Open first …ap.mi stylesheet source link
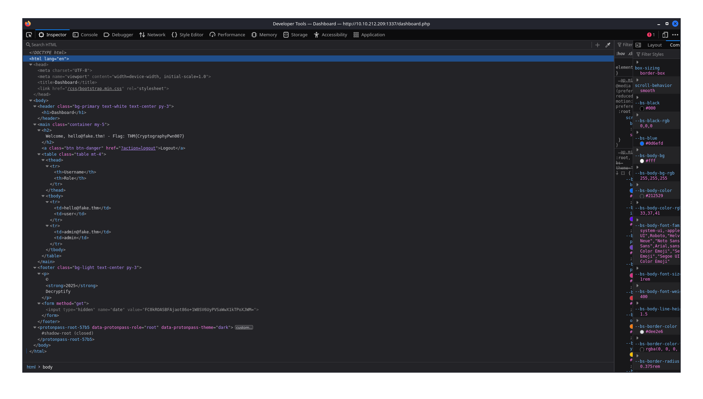Screen dimensions: 703x399 pyautogui.click(x=625, y=80)
